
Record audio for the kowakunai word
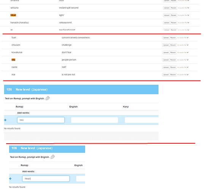pos(173,52)
